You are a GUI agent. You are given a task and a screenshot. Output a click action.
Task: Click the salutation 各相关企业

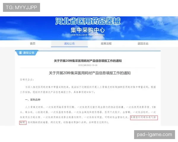[x=27, y=80]
